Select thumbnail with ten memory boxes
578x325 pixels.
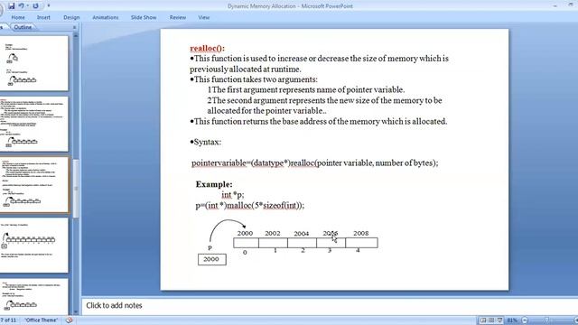(34, 246)
